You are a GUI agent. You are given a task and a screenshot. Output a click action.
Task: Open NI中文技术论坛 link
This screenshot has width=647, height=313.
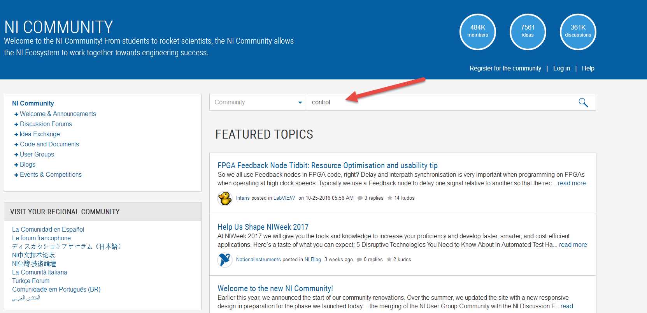[x=33, y=255]
